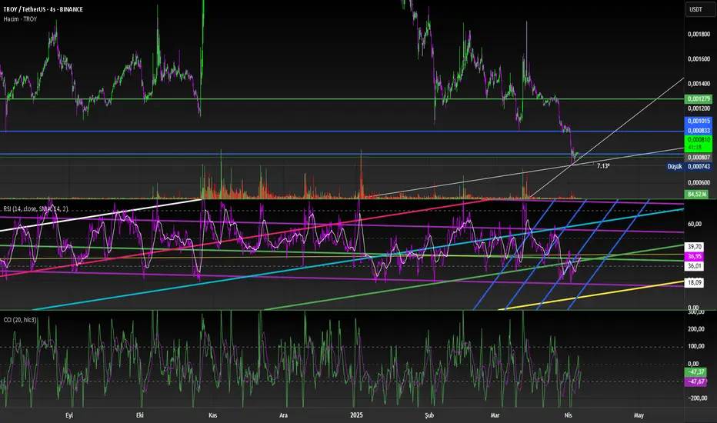Click the magenta 36,95 RSI value label
Screen dimensions: 717x423
(x=694, y=257)
